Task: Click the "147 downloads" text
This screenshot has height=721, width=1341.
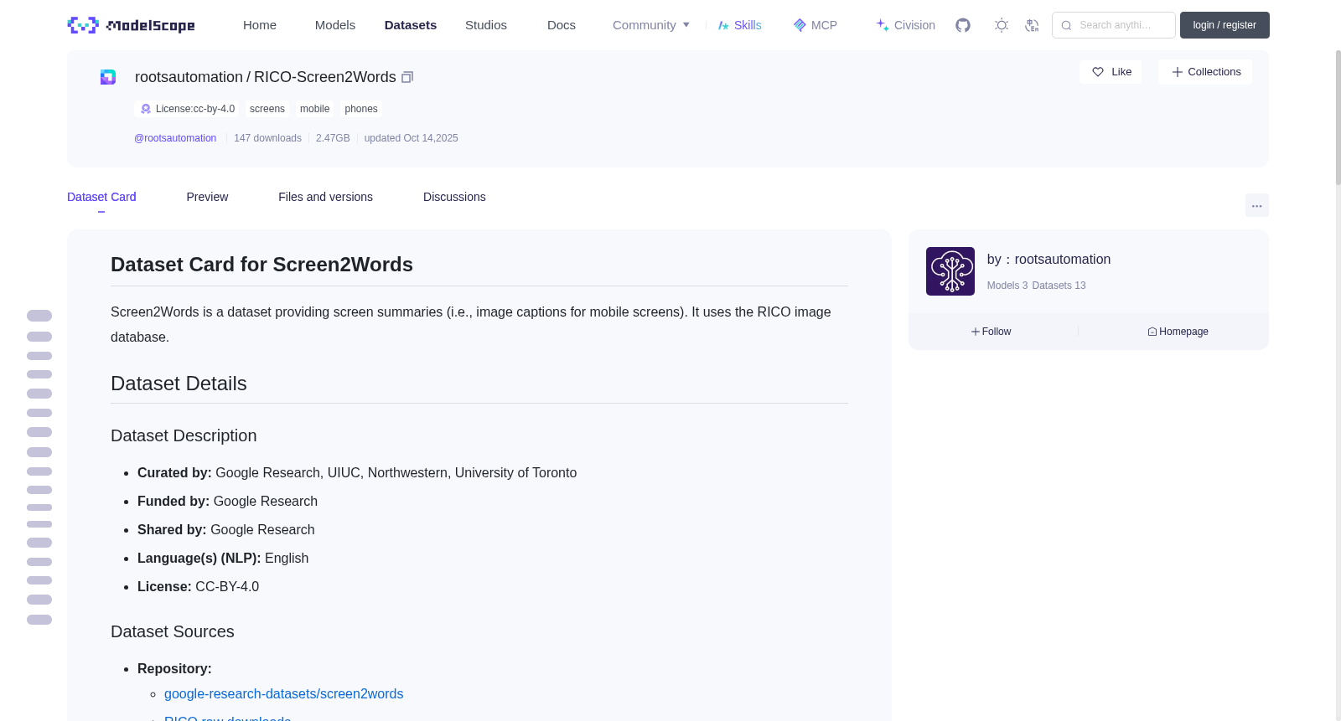Action: pyautogui.click(x=267, y=138)
